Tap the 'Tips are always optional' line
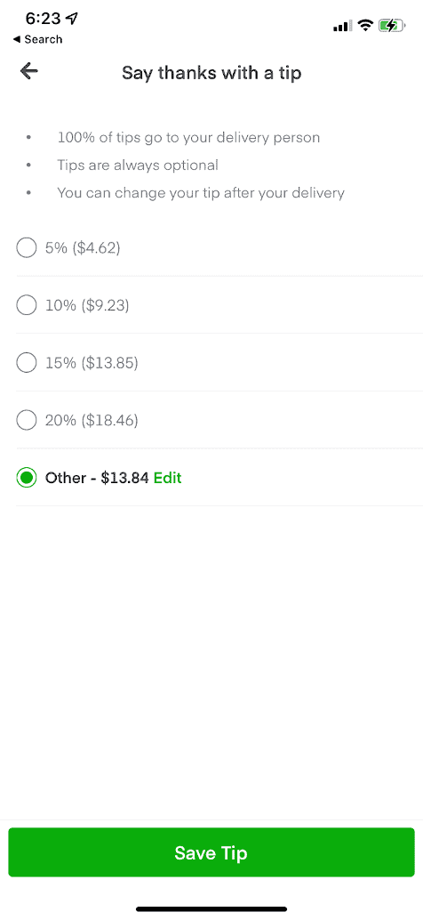 pos(138,165)
